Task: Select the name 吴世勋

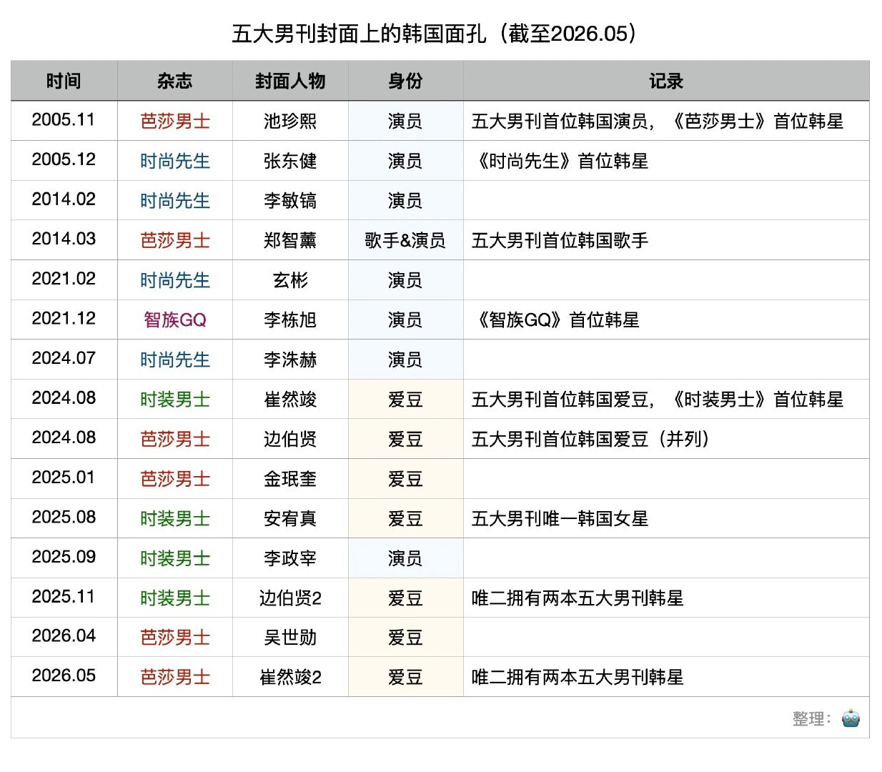Action: tap(290, 637)
